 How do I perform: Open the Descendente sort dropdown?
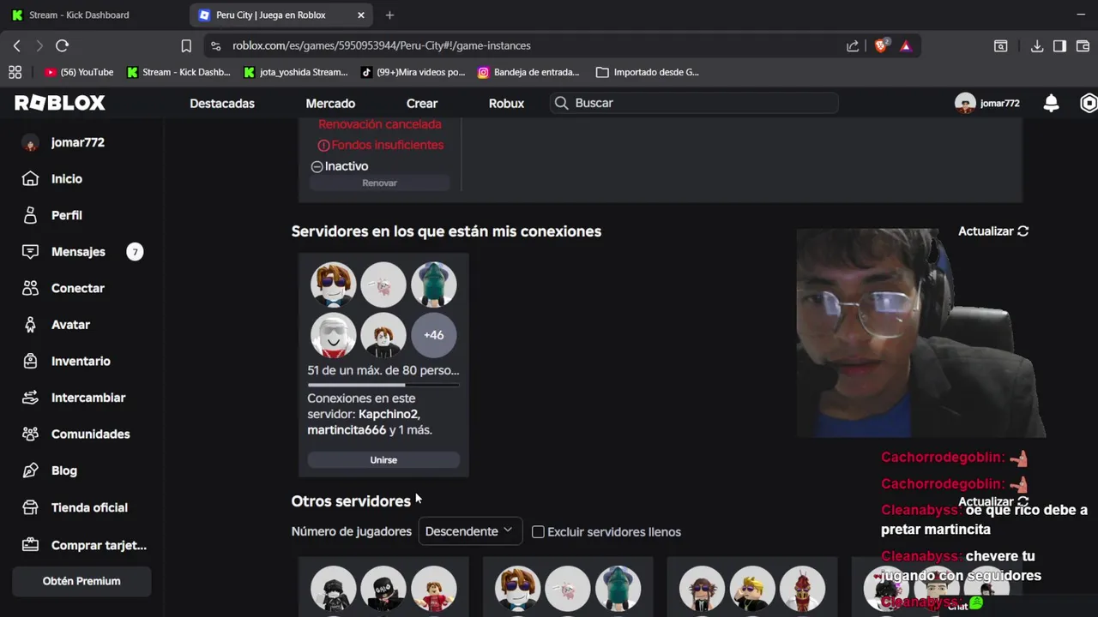click(x=469, y=531)
